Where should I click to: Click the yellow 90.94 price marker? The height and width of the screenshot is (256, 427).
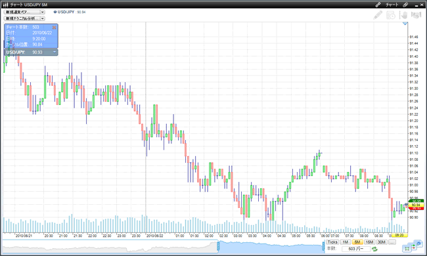tap(416, 205)
